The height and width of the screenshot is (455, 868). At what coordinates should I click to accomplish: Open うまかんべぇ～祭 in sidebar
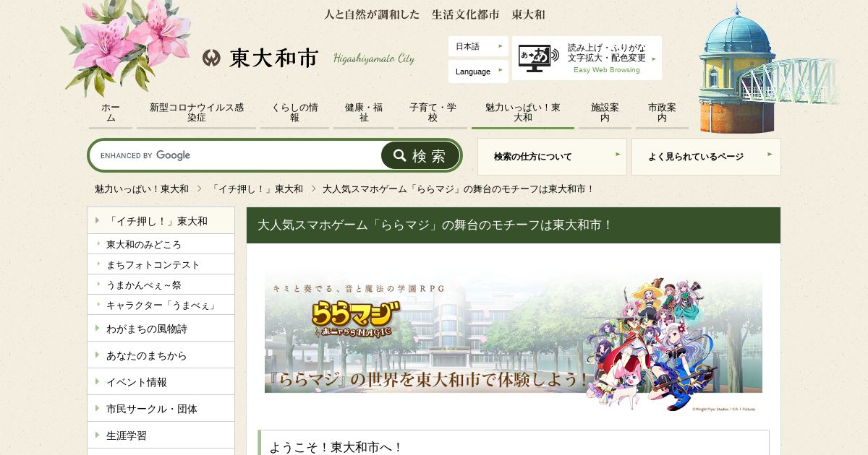pos(161,285)
